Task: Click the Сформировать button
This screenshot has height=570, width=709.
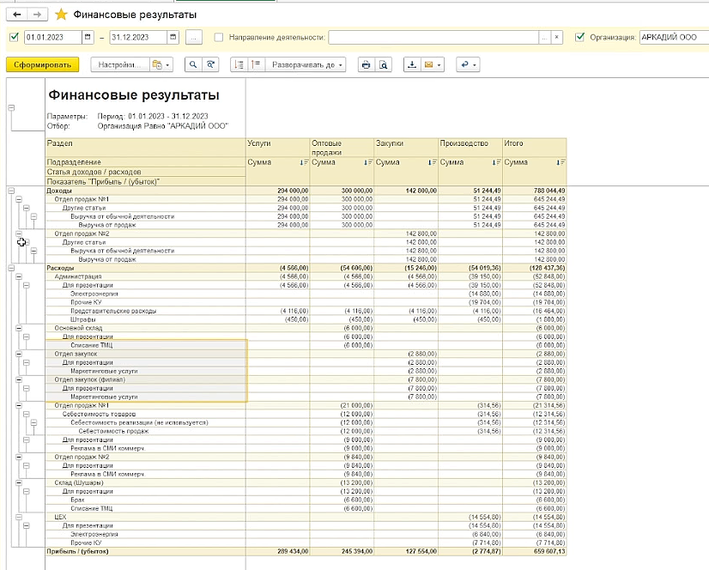Action: pos(43,64)
